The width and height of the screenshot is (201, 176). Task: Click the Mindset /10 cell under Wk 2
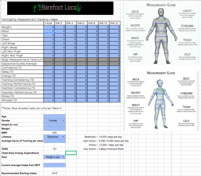[x=59, y=100]
